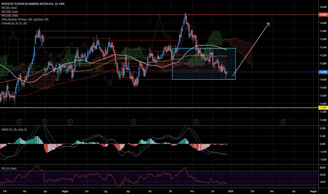The image size is (328, 194).
Task: Select the MA (200, close) indicator label
Action: pyautogui.click(x=10, y=12)
